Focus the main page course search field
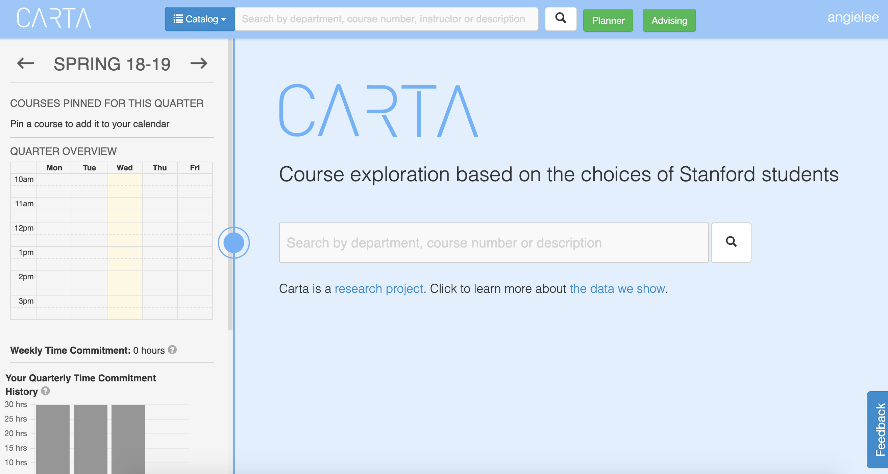 [x=493, y=242]
